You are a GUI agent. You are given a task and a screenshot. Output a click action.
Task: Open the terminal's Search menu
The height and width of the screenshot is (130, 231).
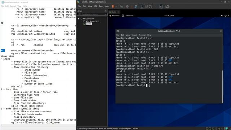point(134,35)
